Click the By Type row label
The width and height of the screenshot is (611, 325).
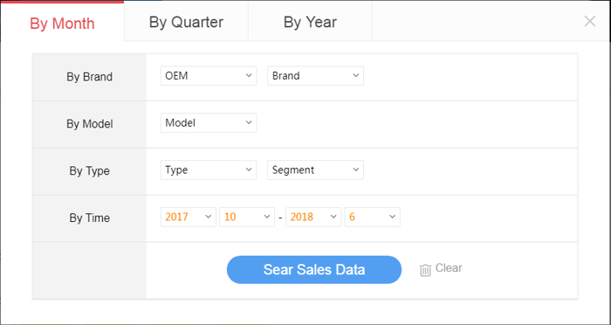[90, 171]
